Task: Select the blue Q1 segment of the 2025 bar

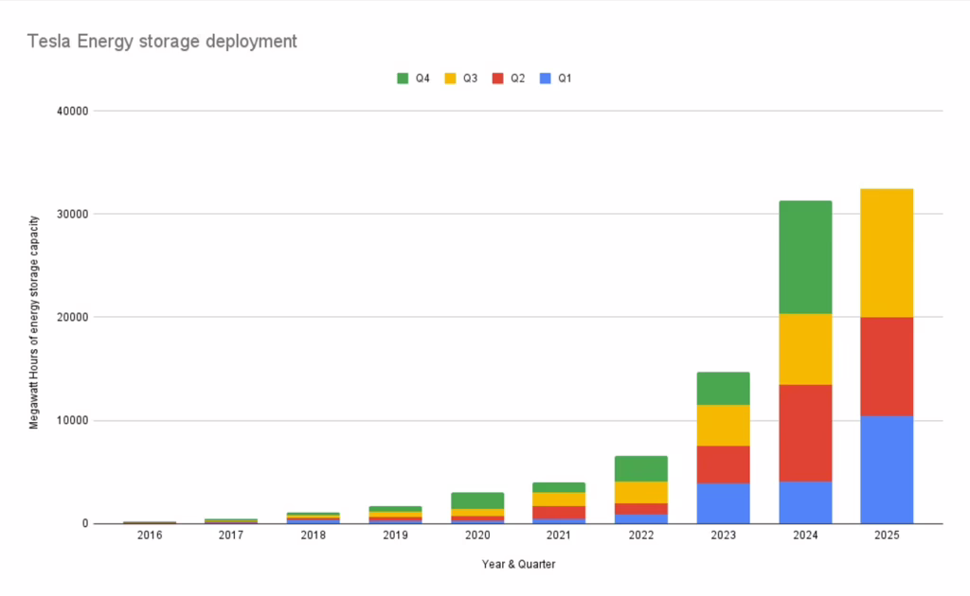Action: (x=887, y=469)
